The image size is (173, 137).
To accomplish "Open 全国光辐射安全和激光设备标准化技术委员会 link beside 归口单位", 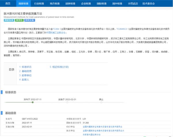I will [x=102, y=126].
